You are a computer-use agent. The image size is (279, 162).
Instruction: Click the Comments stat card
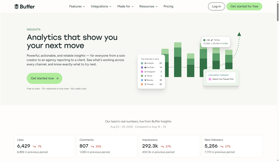107,146
